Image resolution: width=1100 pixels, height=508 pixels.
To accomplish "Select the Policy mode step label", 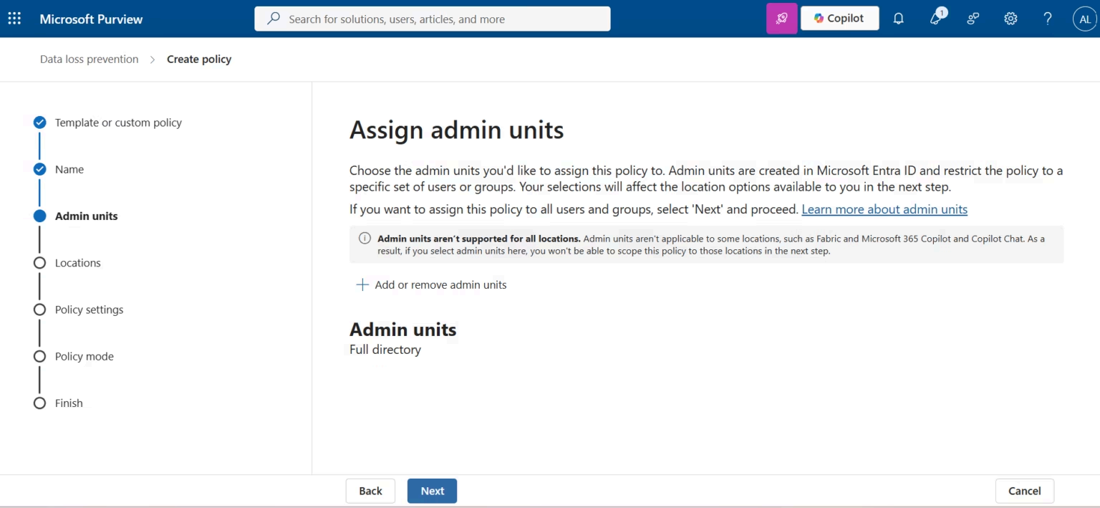I will tap(85, 356).
